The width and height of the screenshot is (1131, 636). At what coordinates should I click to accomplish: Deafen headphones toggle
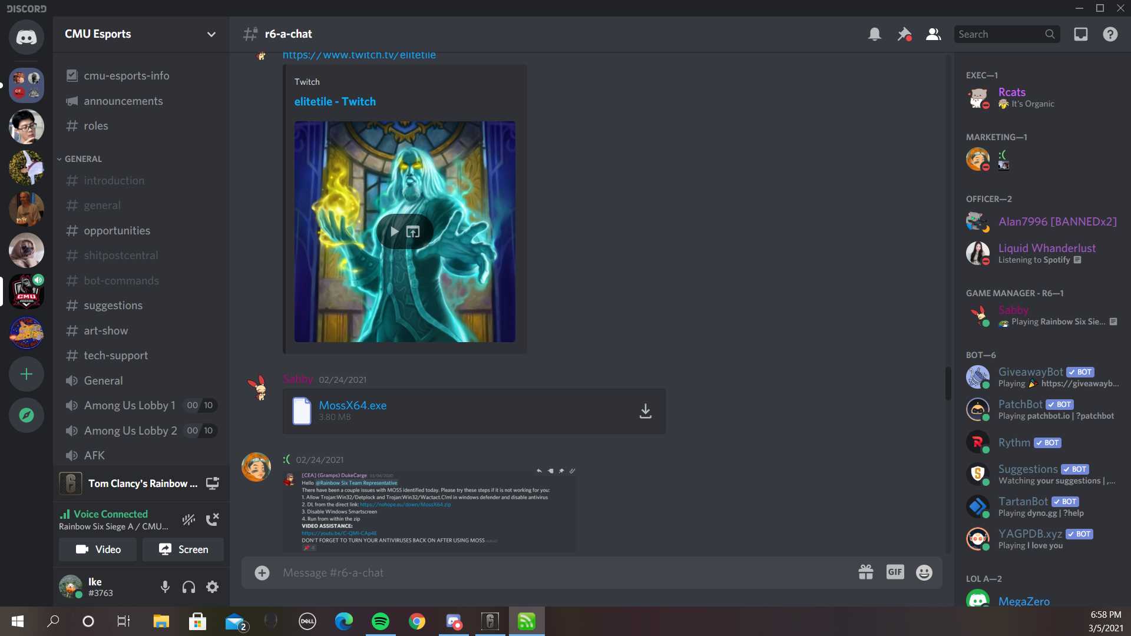click(x=188, y=587)
